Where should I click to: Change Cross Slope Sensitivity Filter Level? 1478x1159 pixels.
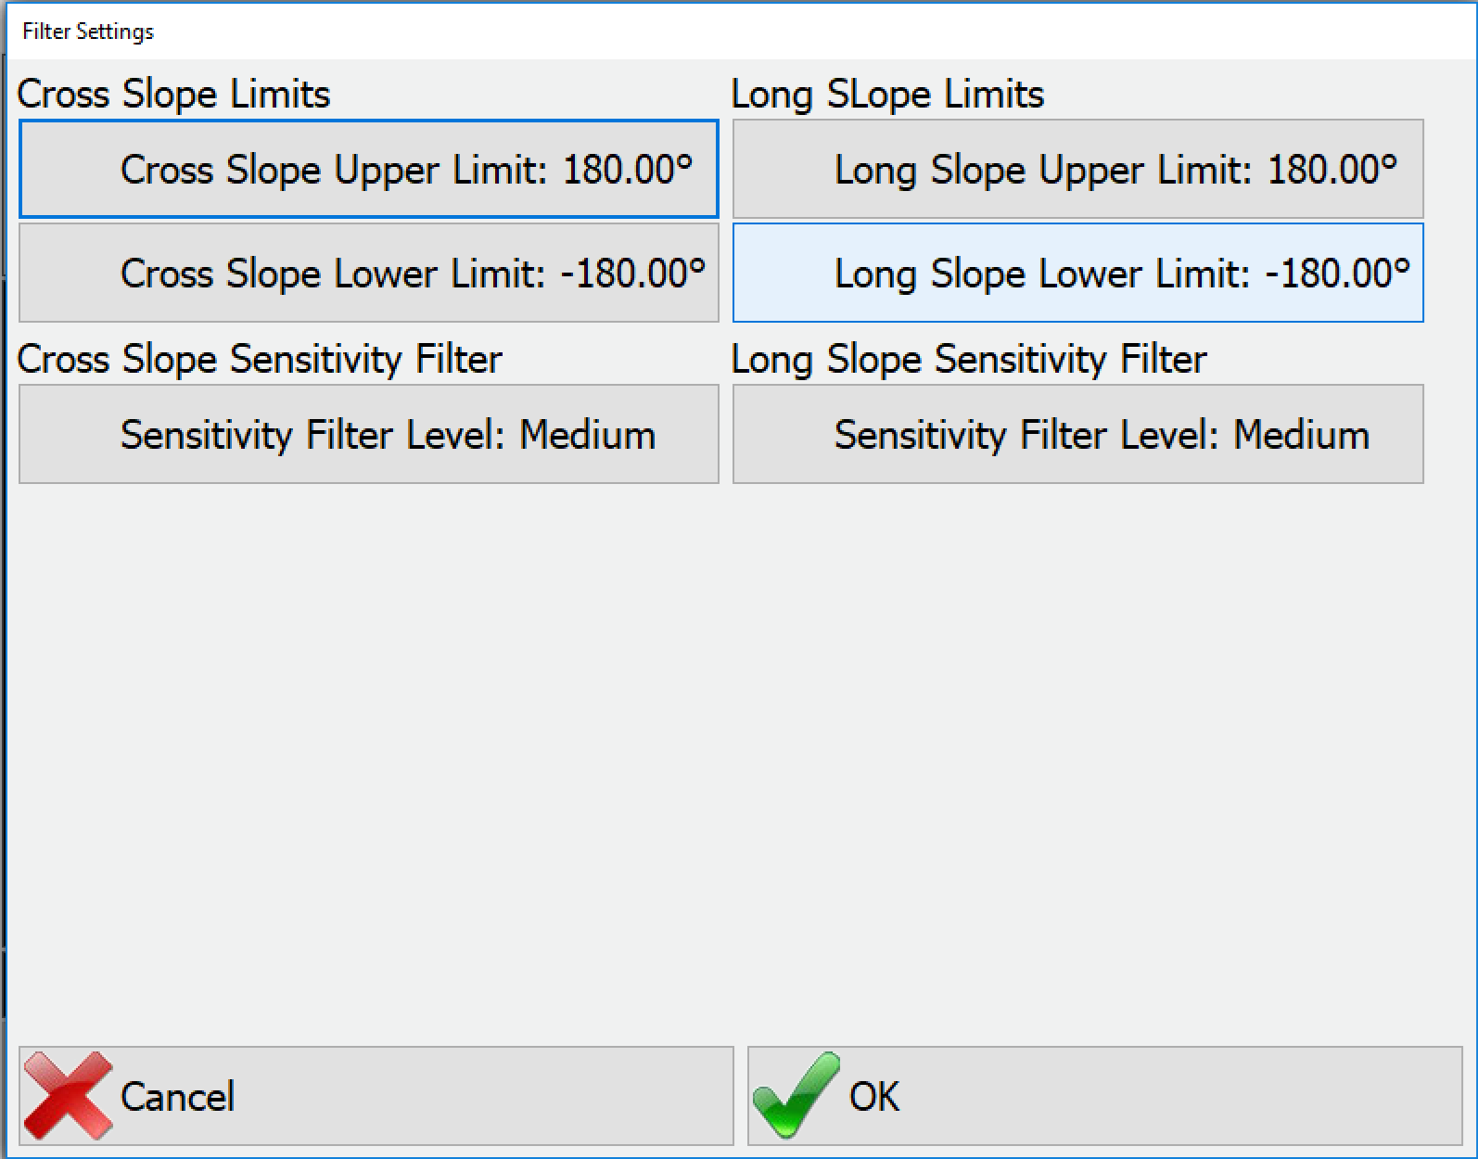tap(368, 434)
